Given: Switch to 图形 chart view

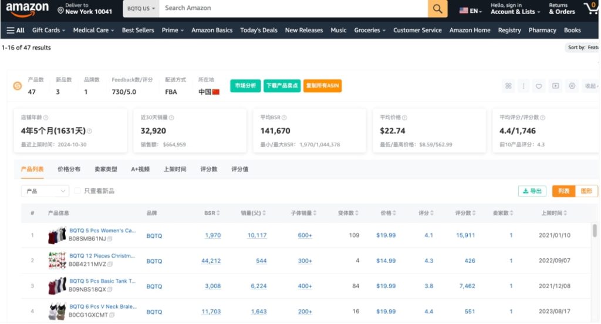Looking at the screenshot, I should click(586, 191).
